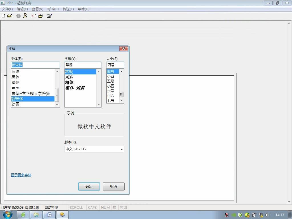292x219 pixels.
Task: Choose the 粗体 font style
Action: point(80,82)
